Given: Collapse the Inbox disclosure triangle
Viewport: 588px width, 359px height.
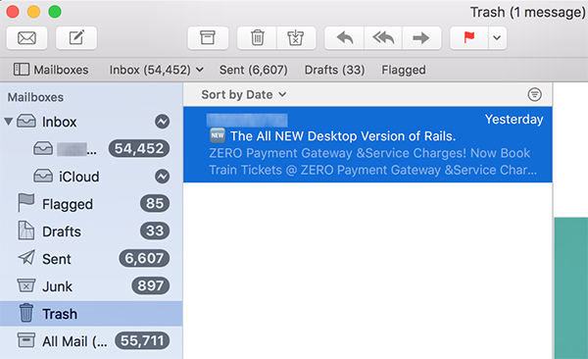Looking at the screenshot, I should pos(8,122).
